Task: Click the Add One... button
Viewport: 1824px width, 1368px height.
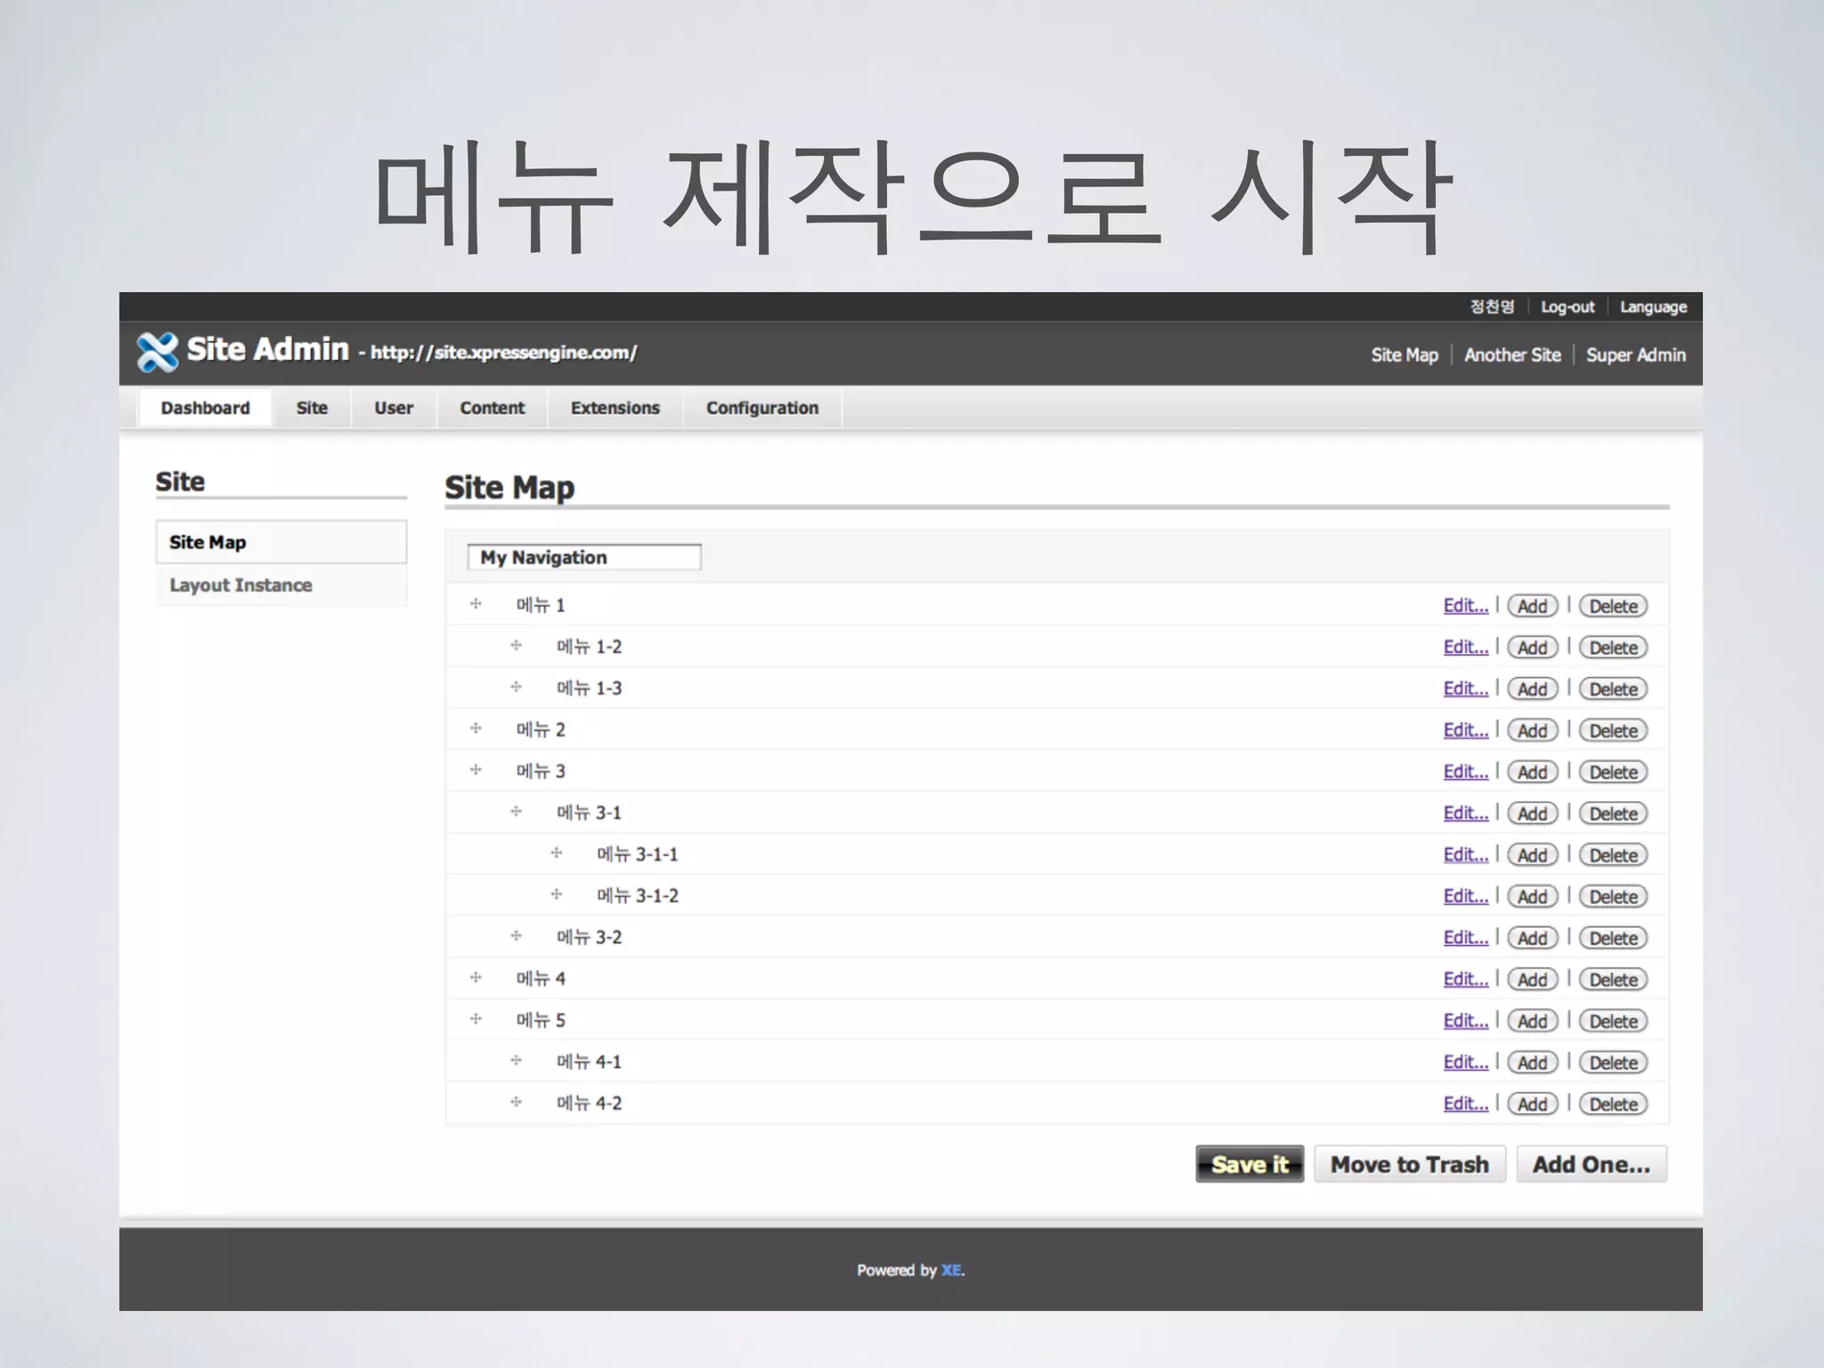Action: (x=1591, y=1164)
